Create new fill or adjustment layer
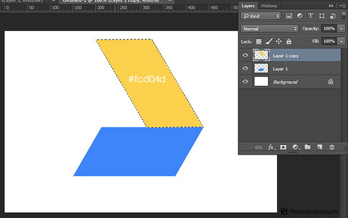The height and width of the screenshot is (218, 348). point(296,147)
